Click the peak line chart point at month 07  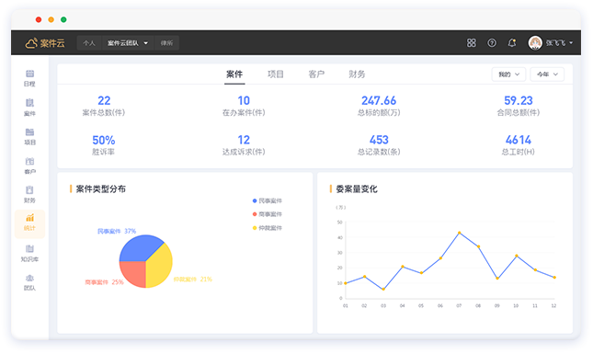coord(460,233)
